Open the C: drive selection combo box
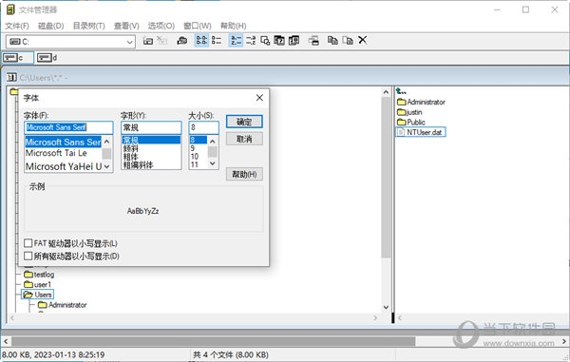Viewport: 570px width, 362px height. 70,42
